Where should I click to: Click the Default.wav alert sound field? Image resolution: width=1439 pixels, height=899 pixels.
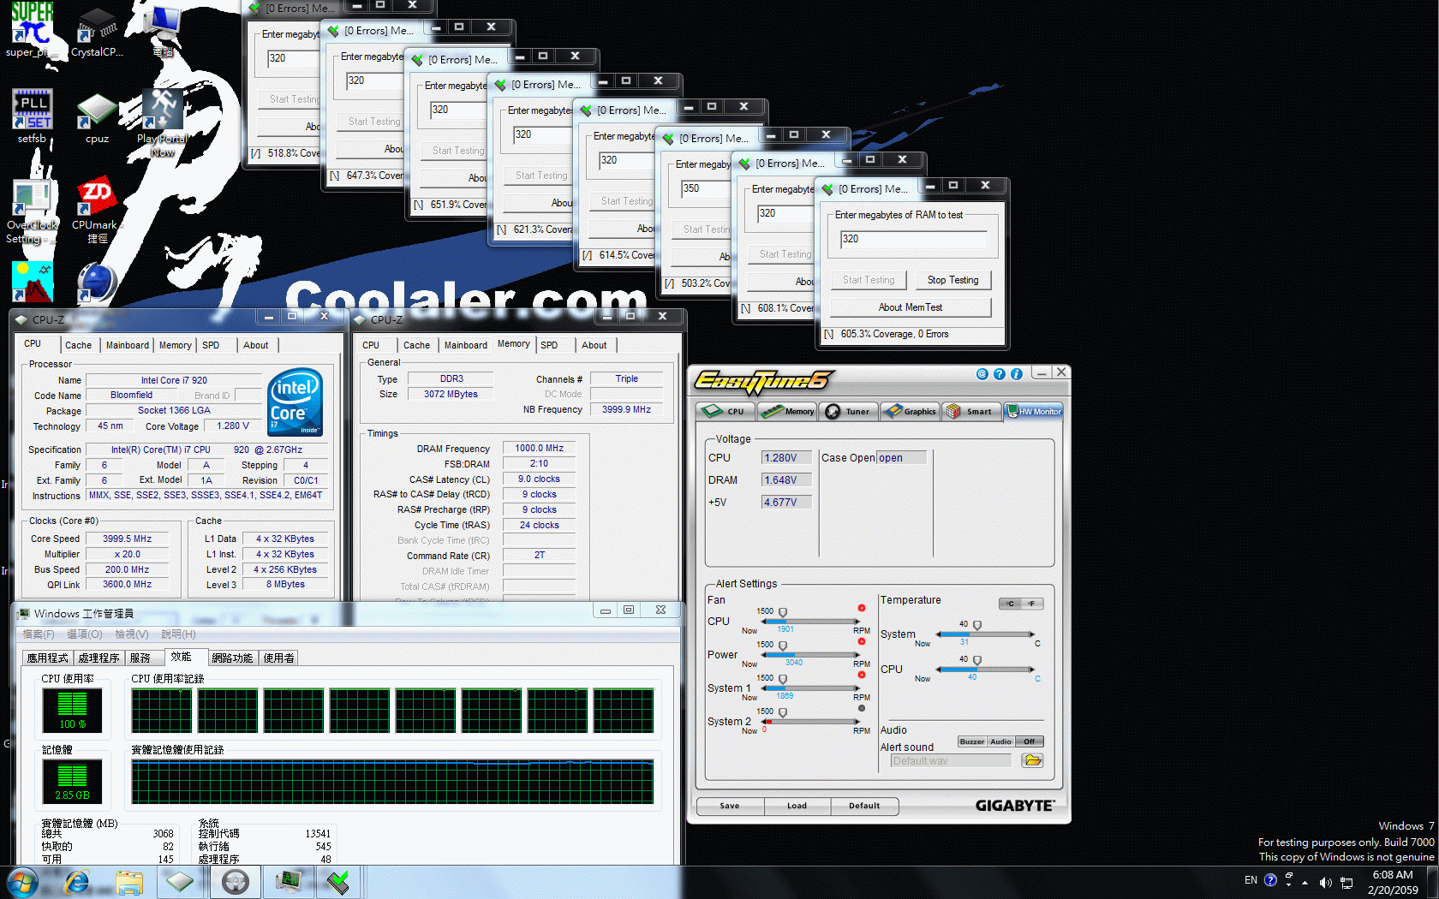coord(951,760)
